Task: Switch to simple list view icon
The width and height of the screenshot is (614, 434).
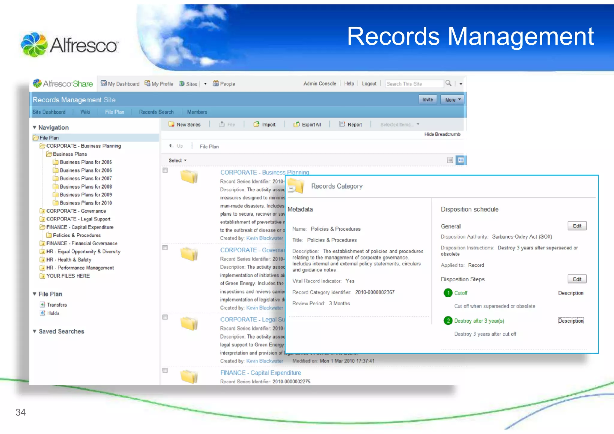Action: click(450, 160)
